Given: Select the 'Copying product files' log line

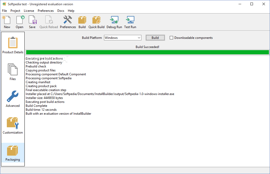Looking at the screenshot, I should (x=41, y=70).
